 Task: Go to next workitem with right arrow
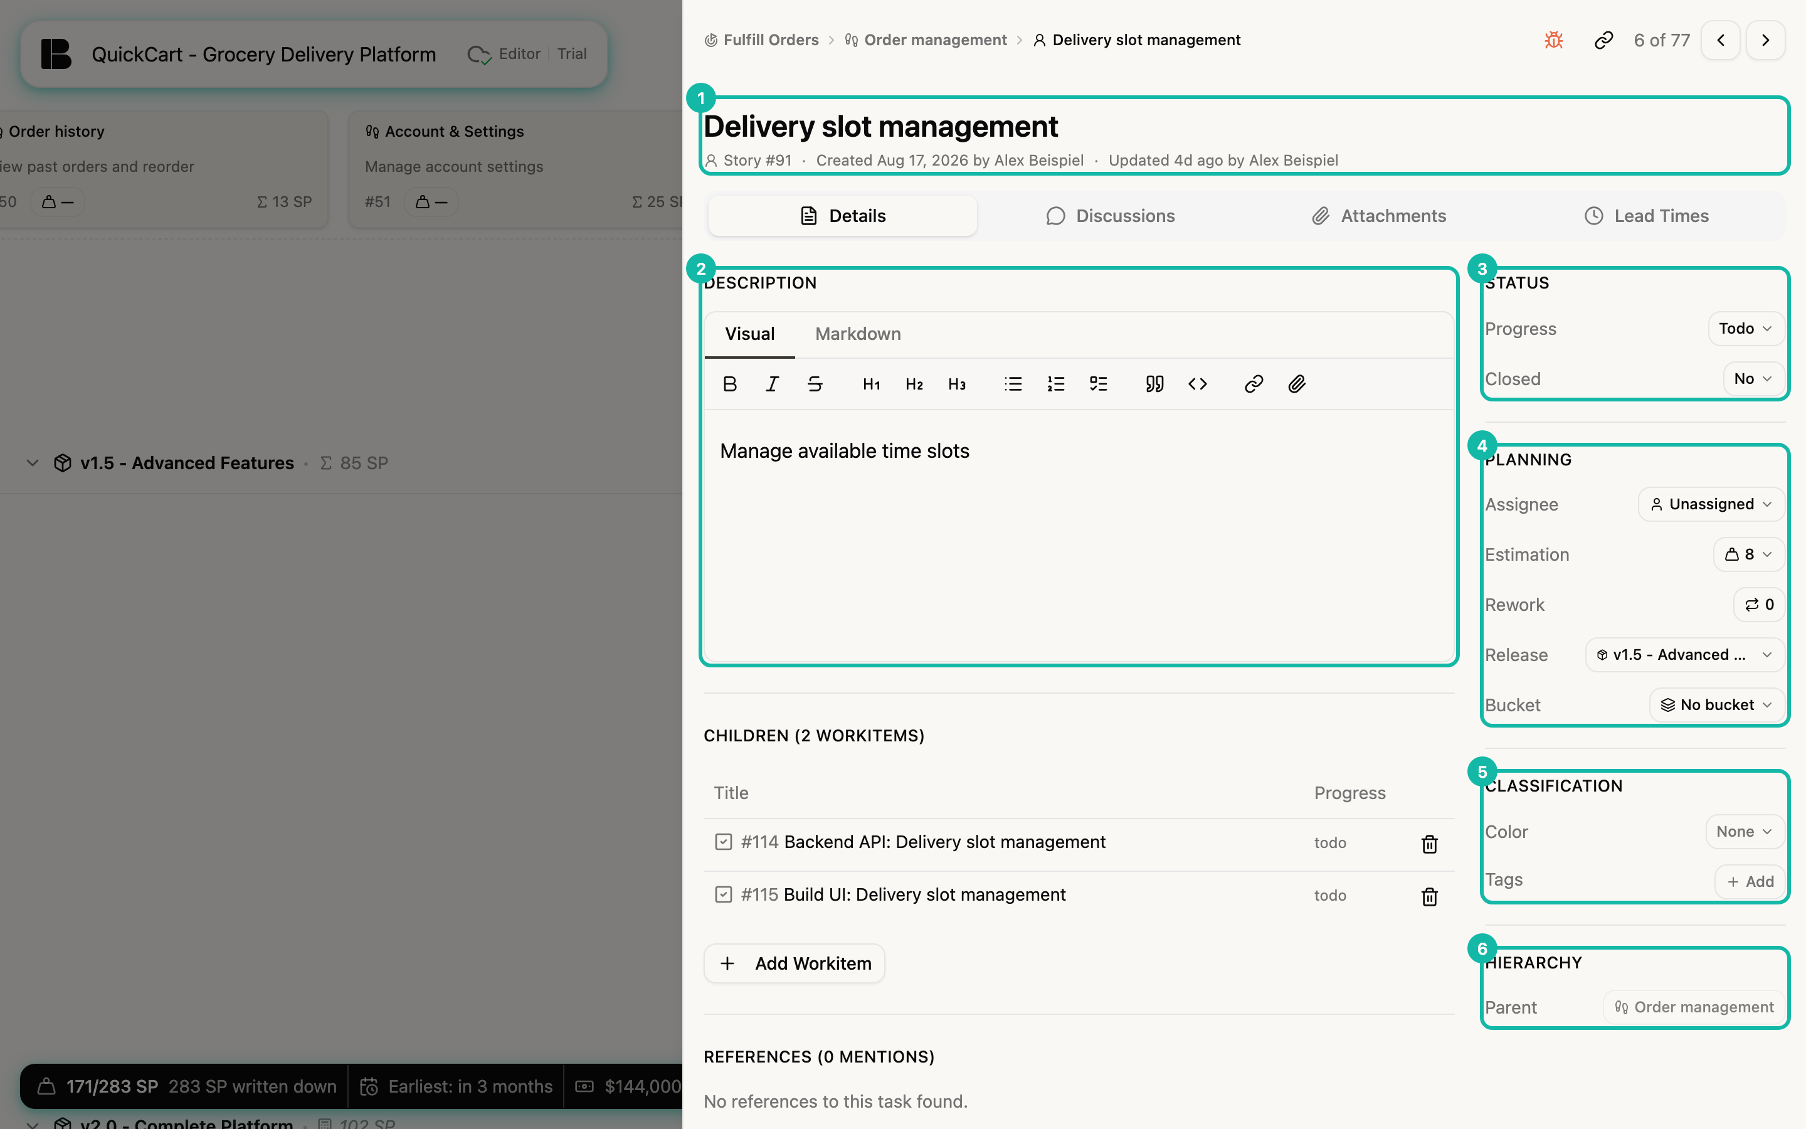[1765, 40]
